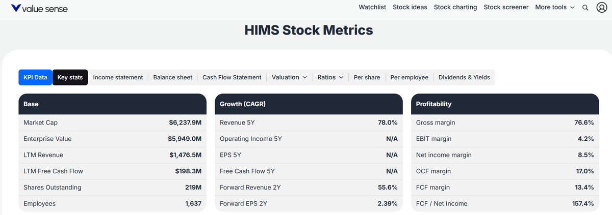Click the Free Cash Flow 5Y row
The image size is (612, 215).
point(309,171)
